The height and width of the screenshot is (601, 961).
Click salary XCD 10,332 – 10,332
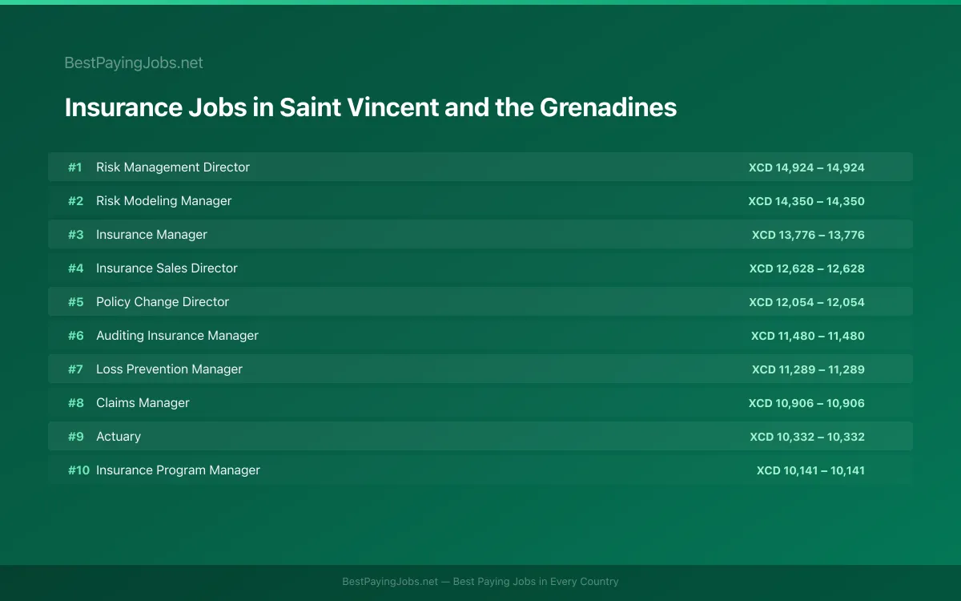pos(807,437)
